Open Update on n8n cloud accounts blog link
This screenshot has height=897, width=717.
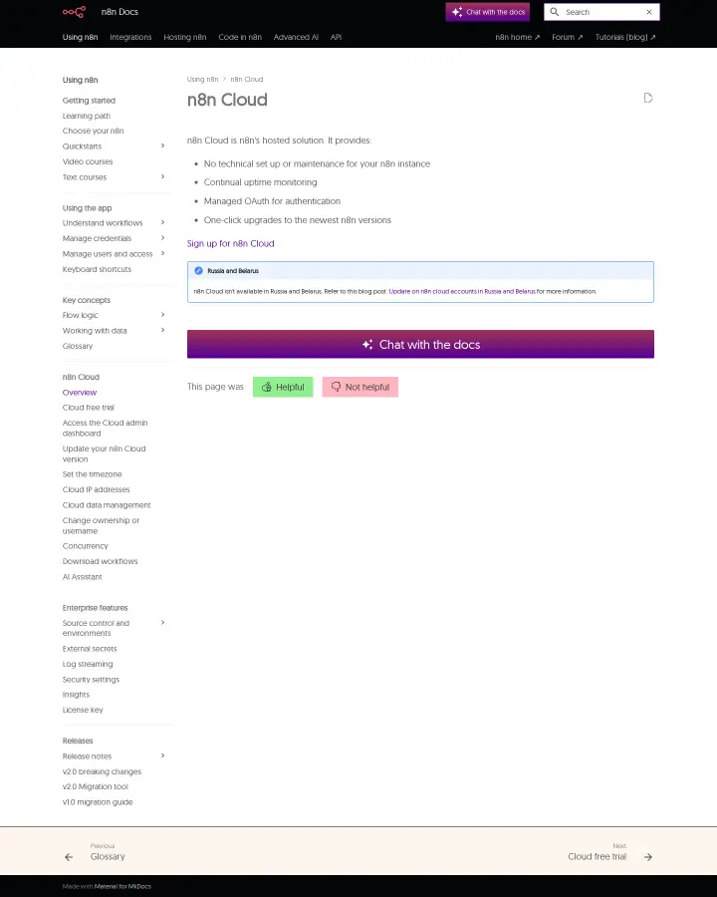click(x=462, y=291)
